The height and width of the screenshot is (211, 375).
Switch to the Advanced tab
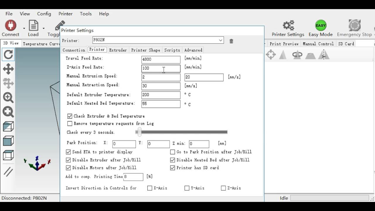click(193, 50)
